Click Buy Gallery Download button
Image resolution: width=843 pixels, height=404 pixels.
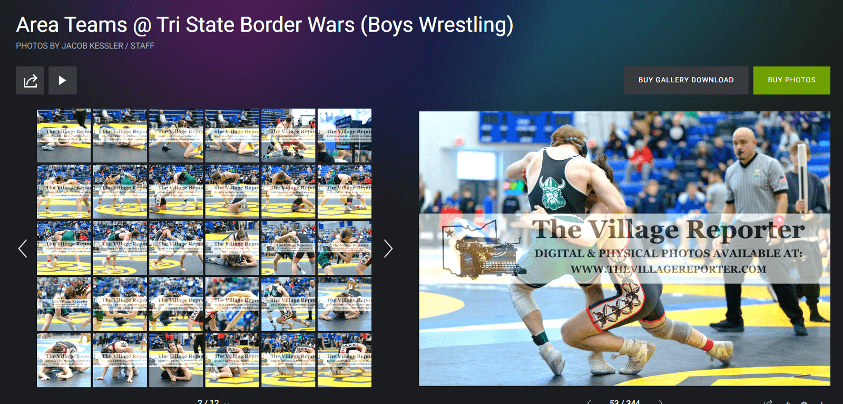(x=686, y=80)
